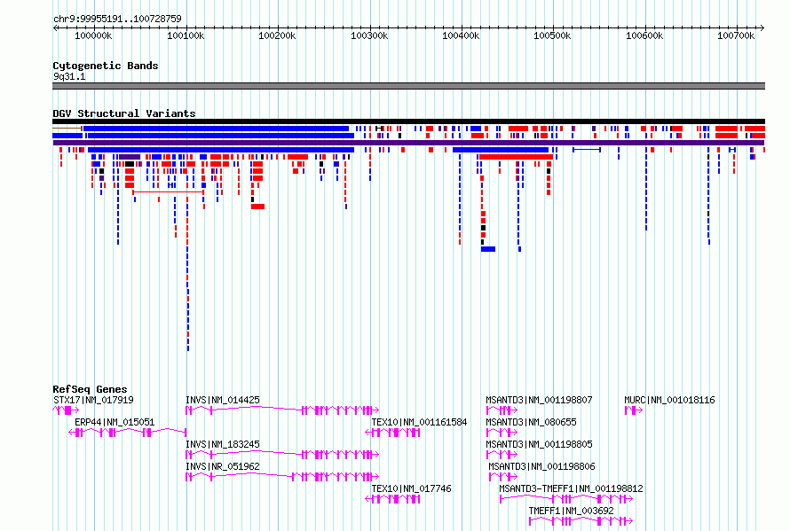
Task: Open the INVS|NR_051962 gene label
Action: (223, 466)
